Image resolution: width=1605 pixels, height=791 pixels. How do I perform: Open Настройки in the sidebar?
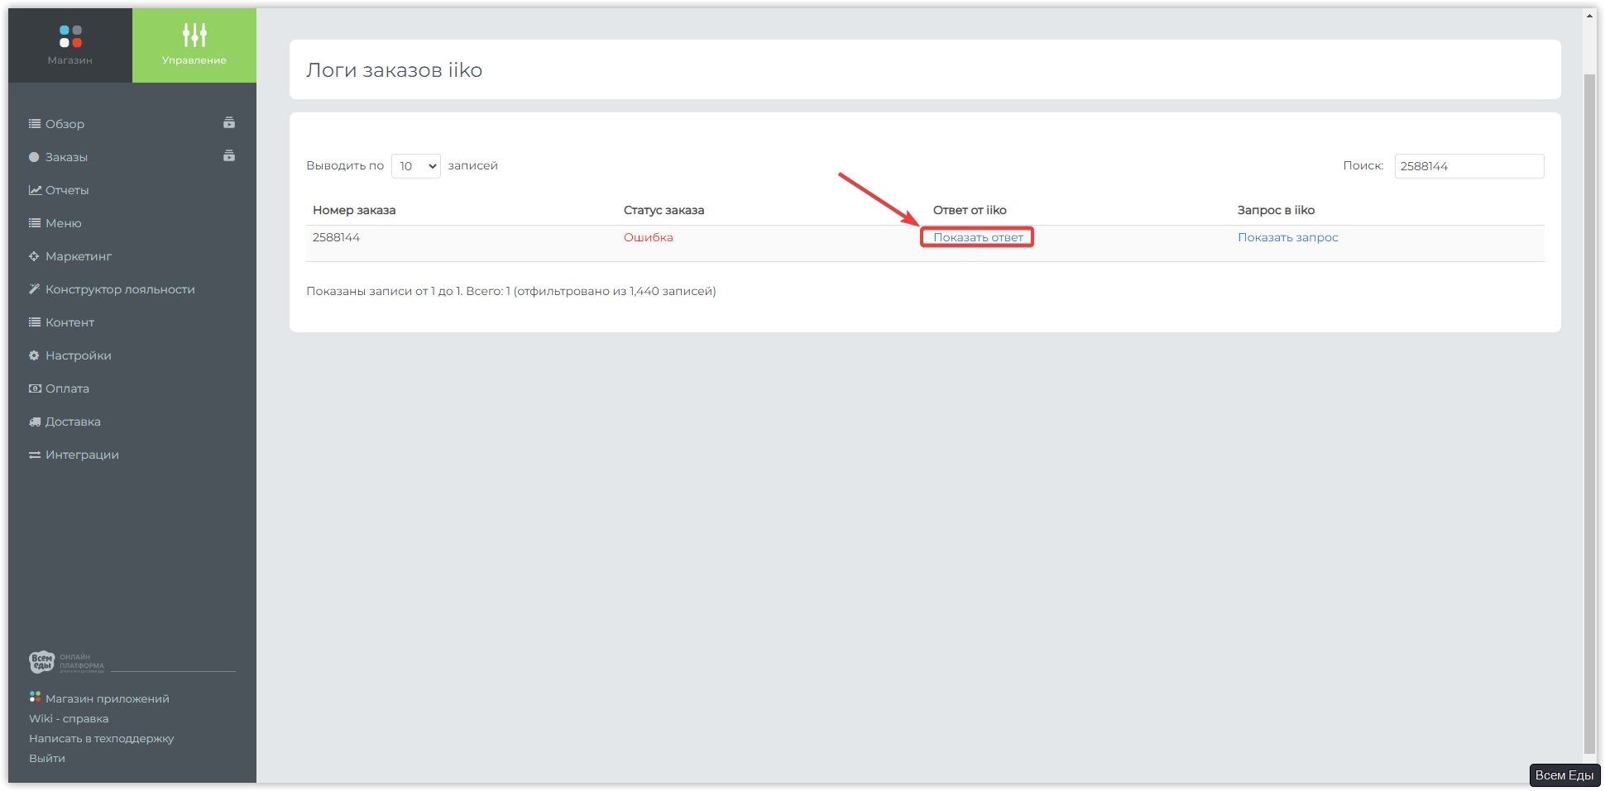click(79, 355)
